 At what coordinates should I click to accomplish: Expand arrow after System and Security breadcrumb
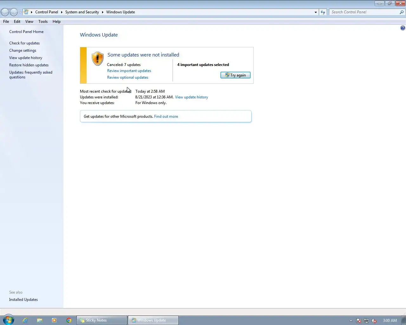[102, 12]
